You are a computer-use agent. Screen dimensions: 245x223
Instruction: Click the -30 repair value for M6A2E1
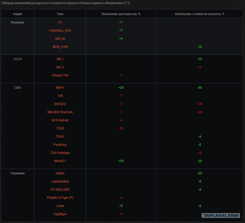click(x=200, y=161)
